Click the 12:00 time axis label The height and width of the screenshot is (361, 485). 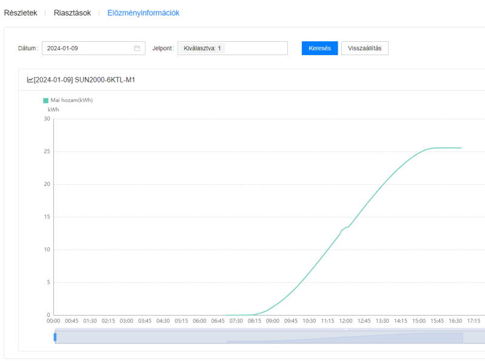click(x=346, y=321)
